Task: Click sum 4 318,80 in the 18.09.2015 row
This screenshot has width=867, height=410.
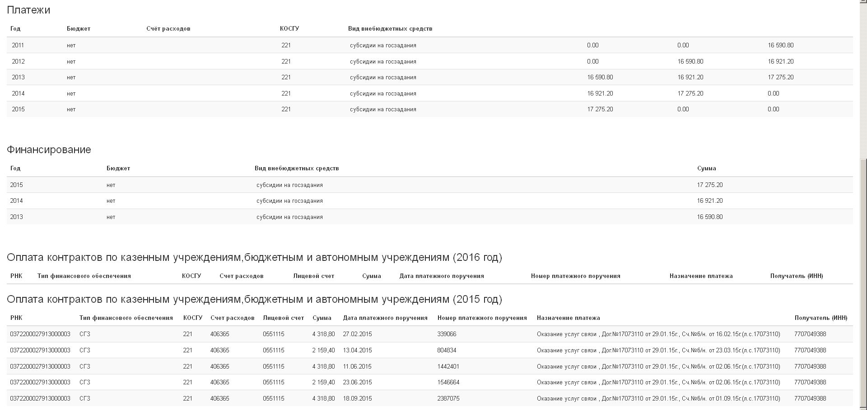Action: (323, 398)
